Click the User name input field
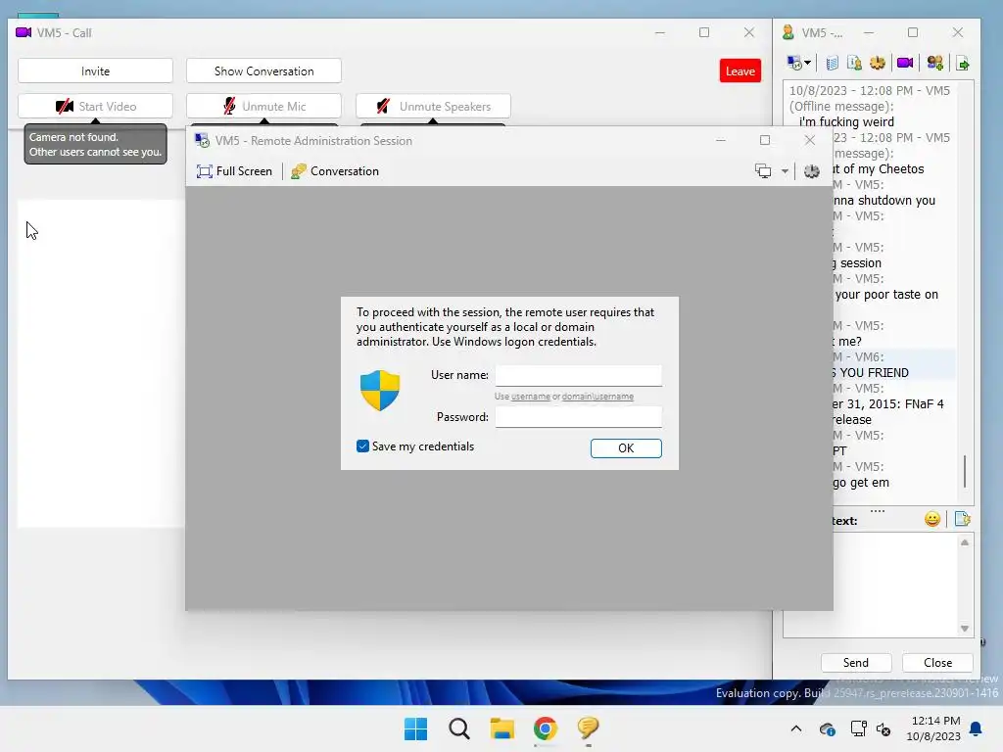Viewport: 1003px width, 752px height. pos(578,375)
